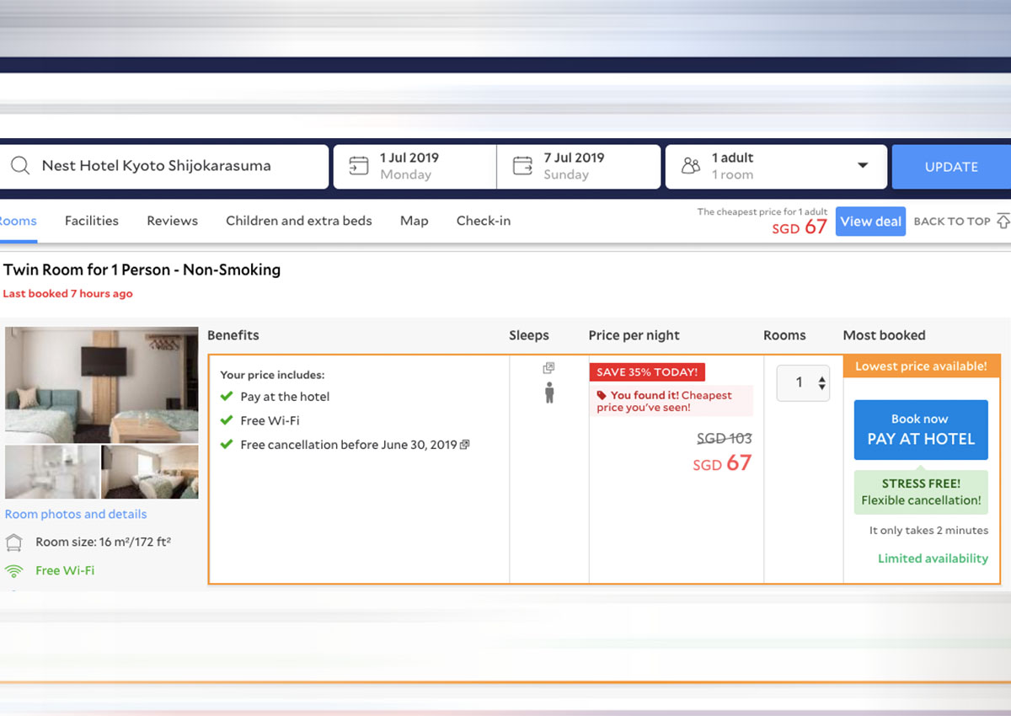Image resolution: width=1011 pixels, height=716 pixels.
Task: Open the Room photos and details link
Action: 76,514
